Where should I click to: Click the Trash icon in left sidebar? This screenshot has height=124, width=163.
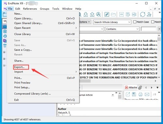[x=5, y=46]
